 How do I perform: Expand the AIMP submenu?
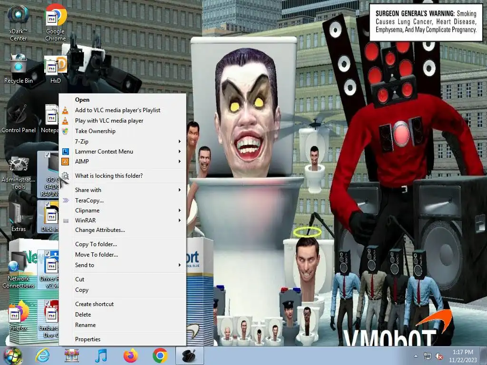coord(122,162)
